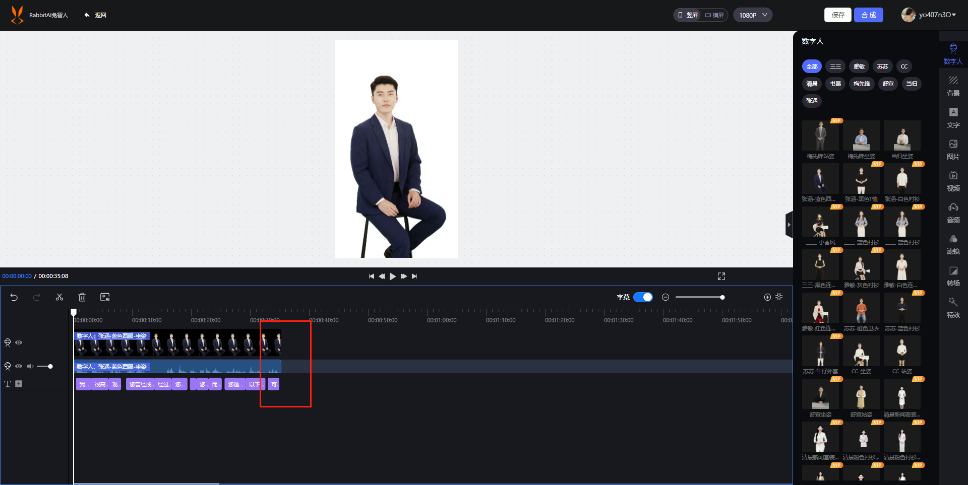
Task: Toggle visibility of the audio track
Action: 19,366
